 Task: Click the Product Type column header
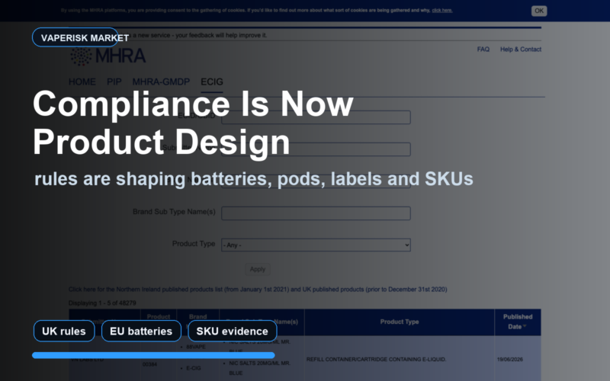[x=400, y=322]
